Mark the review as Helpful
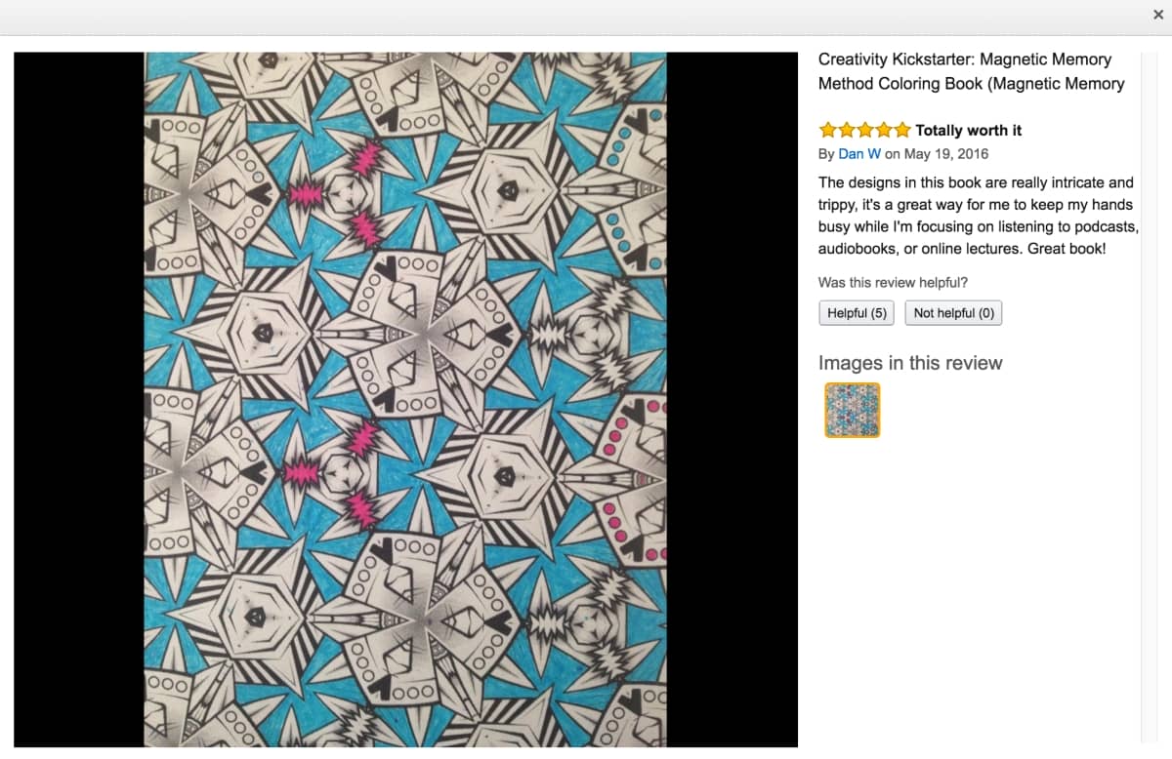The height and width of the screenshot is (759, 1172). pyautogui.click(x=856, y=312)
